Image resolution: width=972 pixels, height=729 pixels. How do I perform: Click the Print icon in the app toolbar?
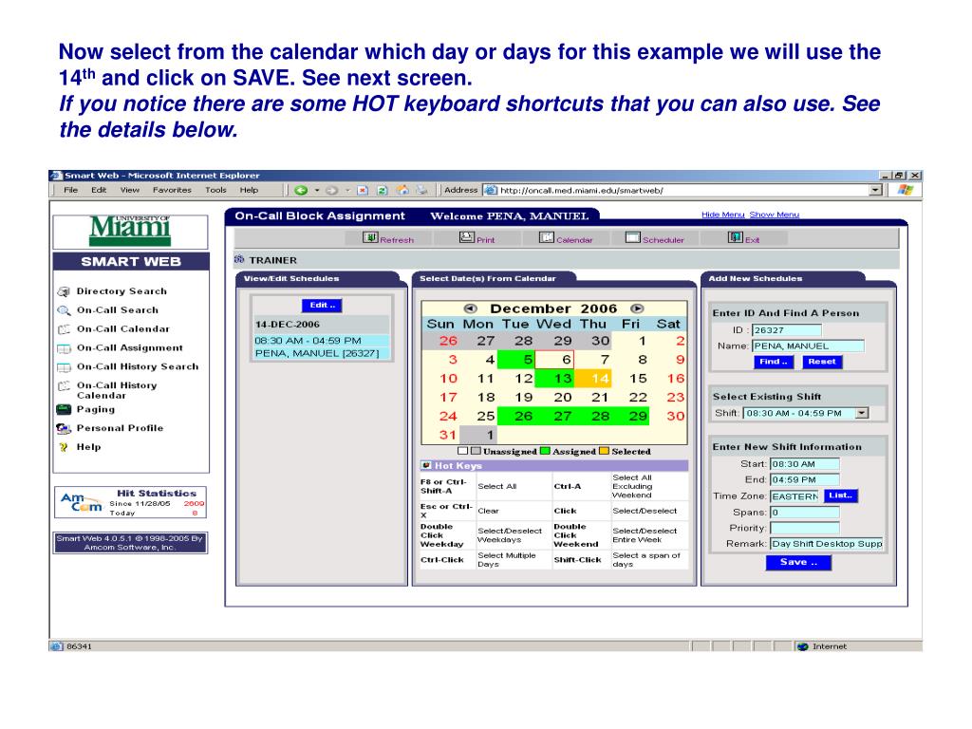[467, 237]
